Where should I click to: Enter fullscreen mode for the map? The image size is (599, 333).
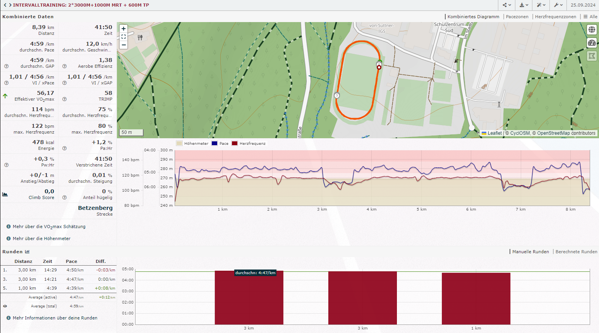coord(124,37)
